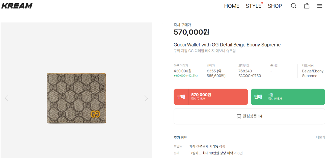Go to HOME menu
Viewport: 328px width, 158px height.
point(232,6)
